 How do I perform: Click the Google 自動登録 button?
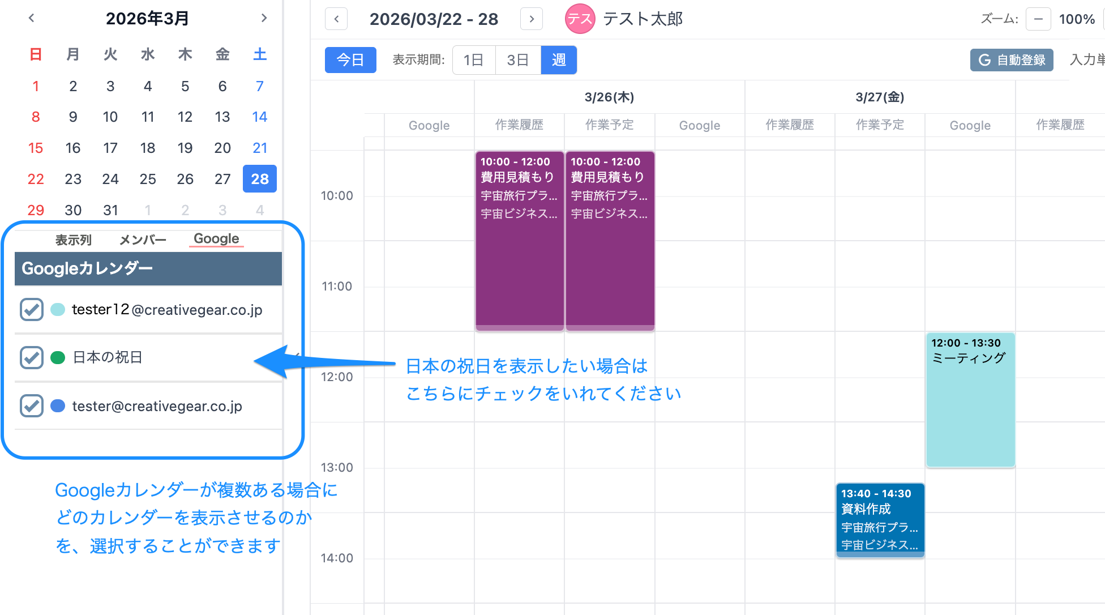1012,60
